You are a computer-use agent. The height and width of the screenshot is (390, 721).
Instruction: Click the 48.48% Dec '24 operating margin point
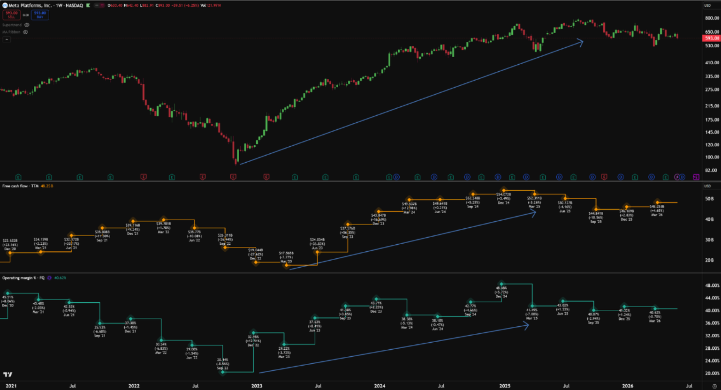point(501,284)
